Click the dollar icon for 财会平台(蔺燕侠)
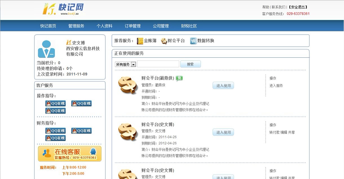Viewport: 344px width, 179px height. tap(128, 85)
